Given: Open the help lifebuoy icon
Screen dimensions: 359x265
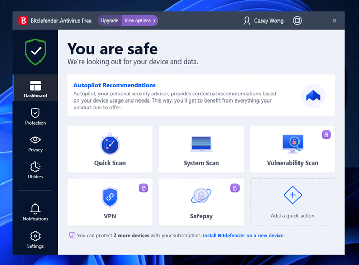Looking at the screenshot, I should point(297,21).
